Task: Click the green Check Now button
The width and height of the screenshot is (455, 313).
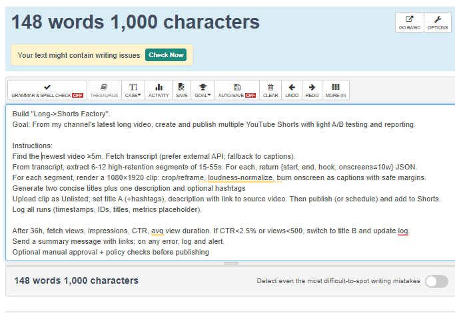Action: (x=166, y=55)
